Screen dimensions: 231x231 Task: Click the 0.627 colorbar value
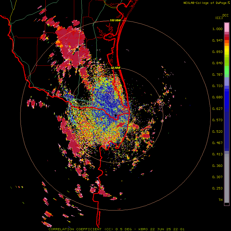click(217, 109)
